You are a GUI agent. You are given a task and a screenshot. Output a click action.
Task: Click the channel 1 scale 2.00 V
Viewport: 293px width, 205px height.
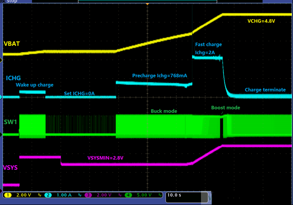[24, 195]
